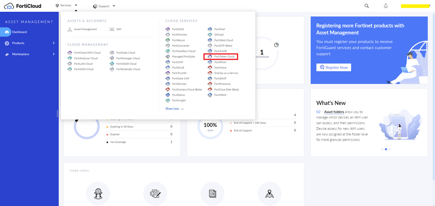Click the FortiMail service icon

click(x=210, y=29)
